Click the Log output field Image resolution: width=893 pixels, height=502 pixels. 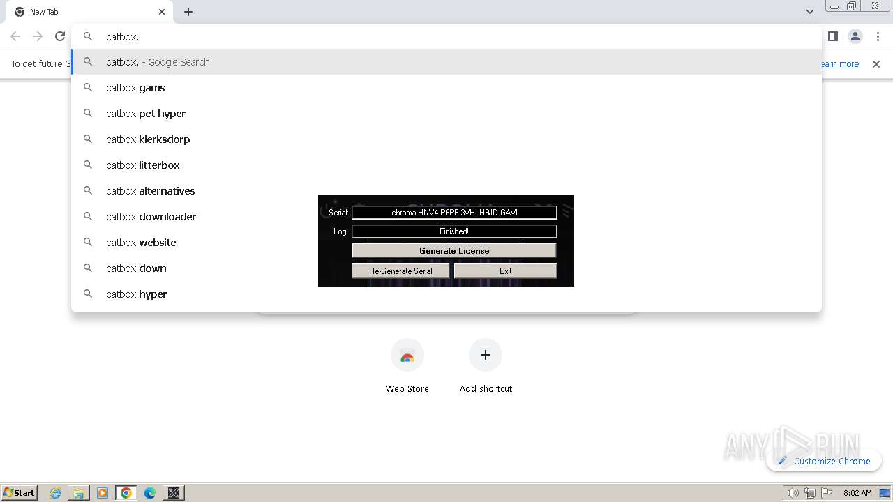454,231
